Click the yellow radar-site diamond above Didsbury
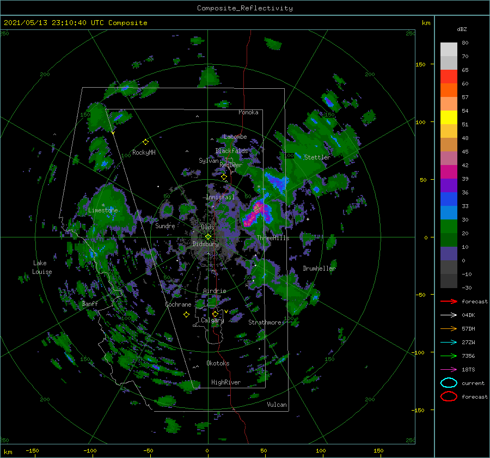This screenshot has height=458, width=490. pyautogui.click(x=208, y=237)
